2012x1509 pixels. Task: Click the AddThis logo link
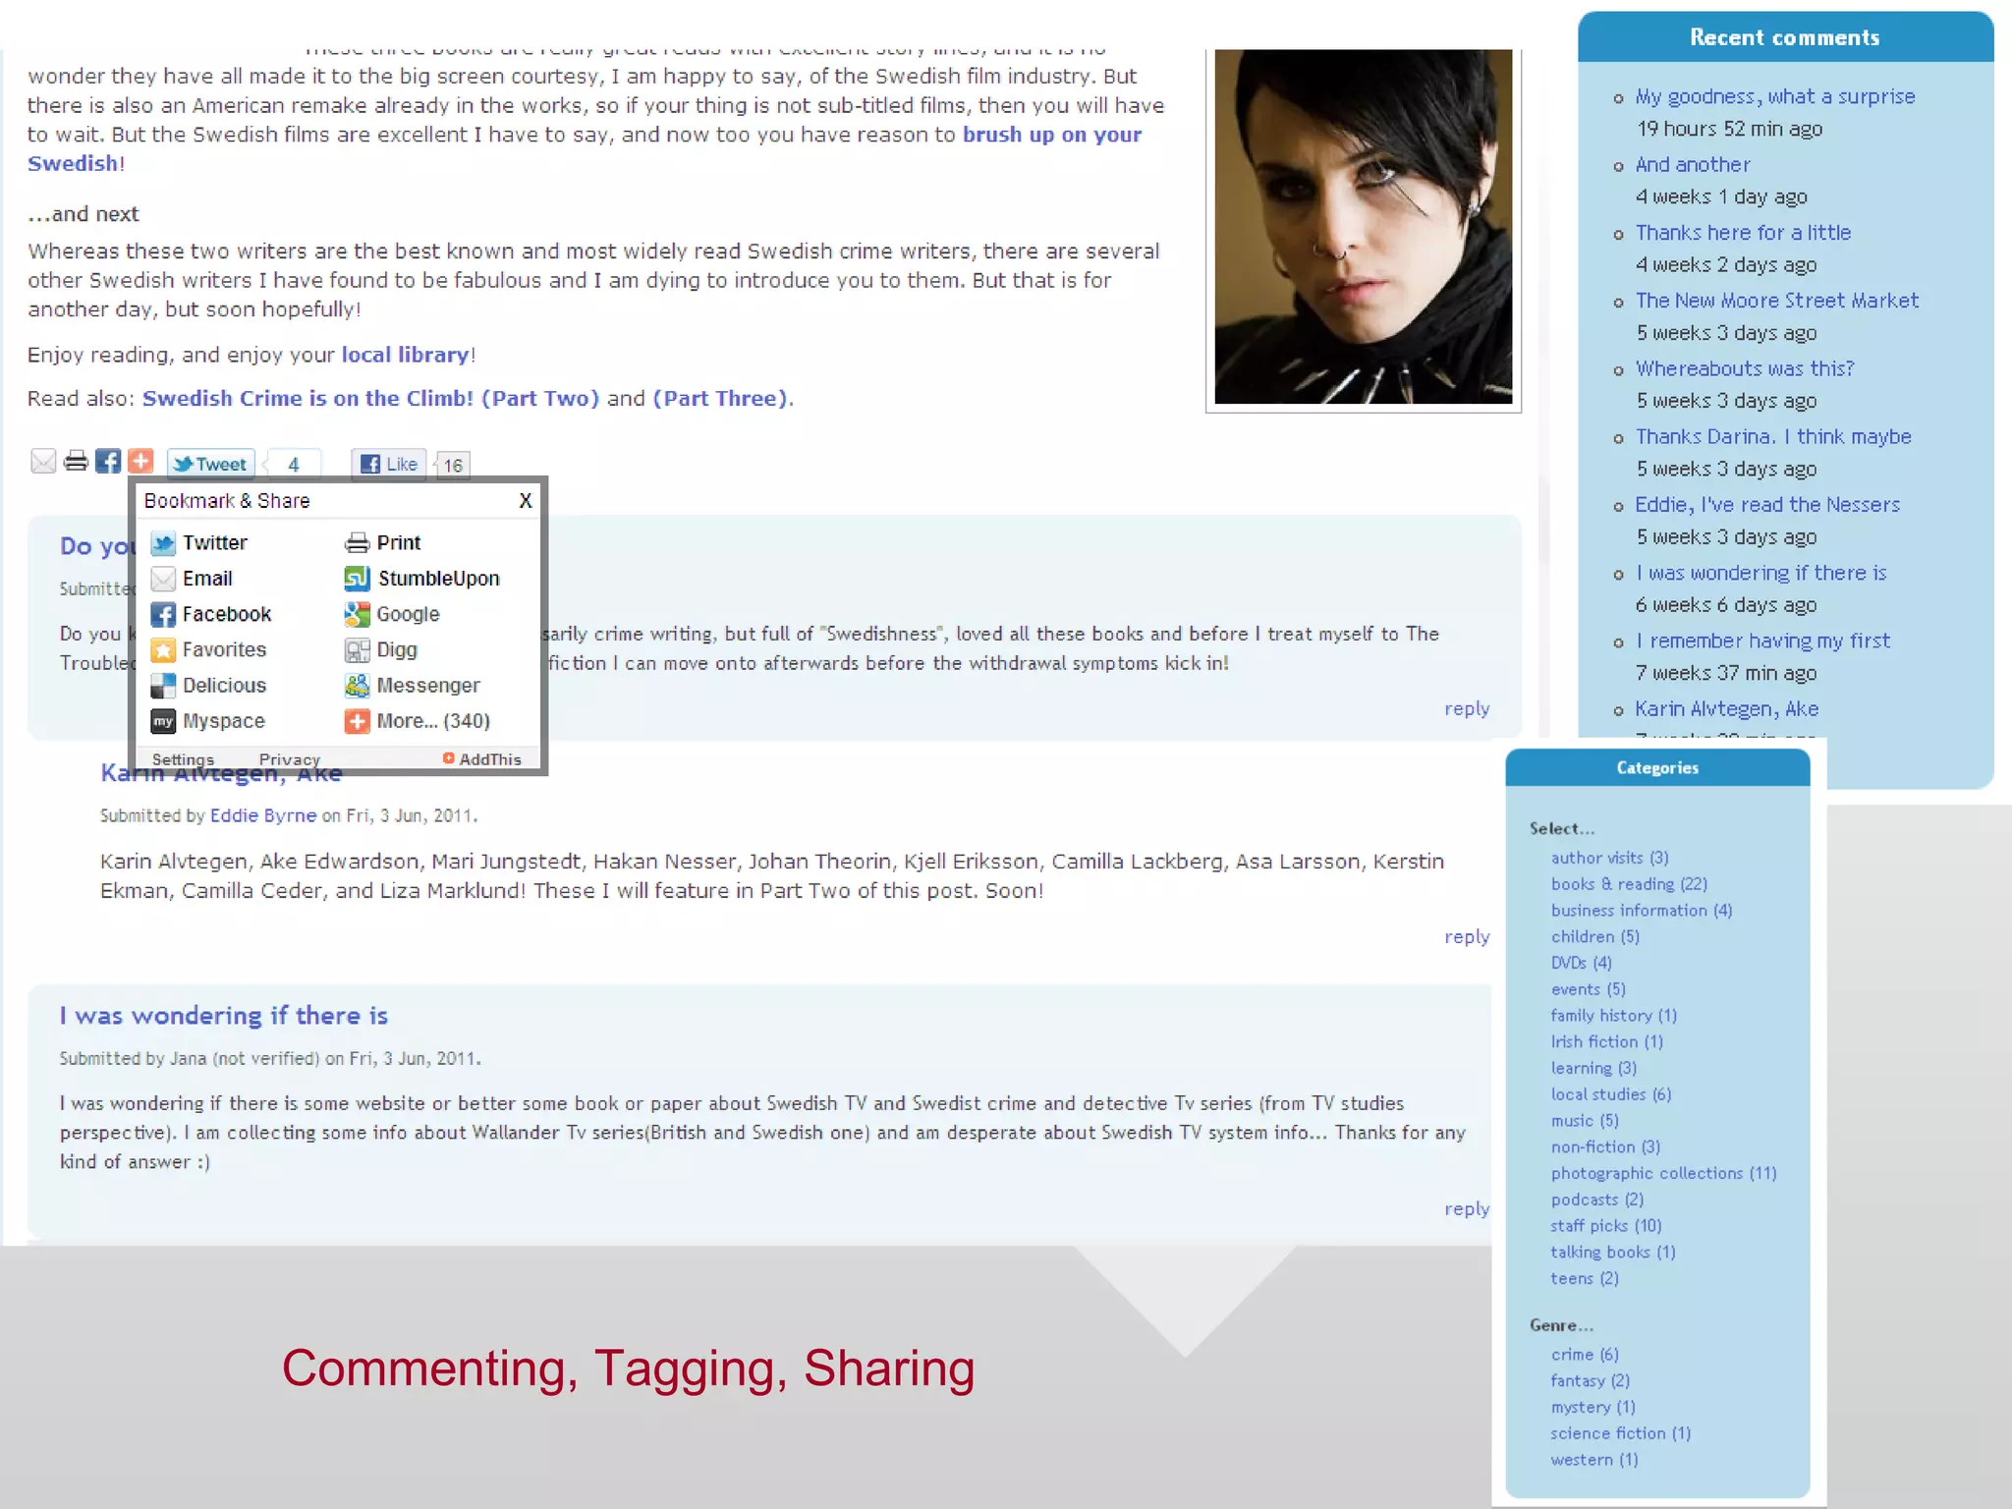481,759
